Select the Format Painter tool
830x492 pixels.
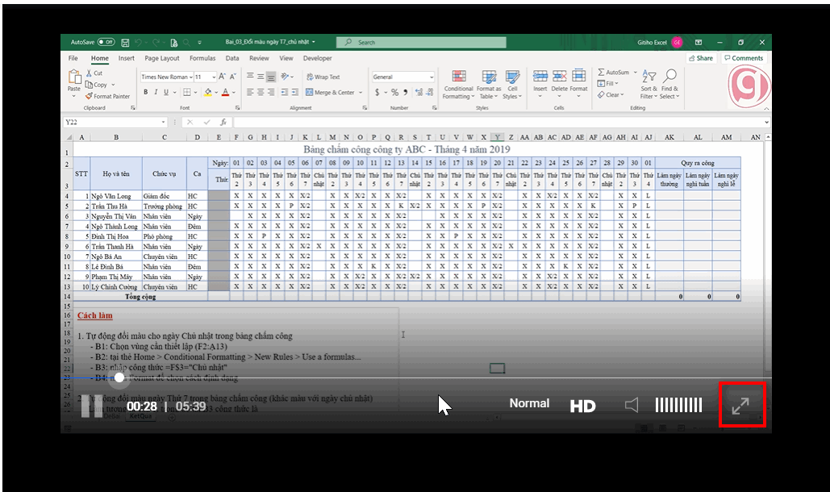107,96
